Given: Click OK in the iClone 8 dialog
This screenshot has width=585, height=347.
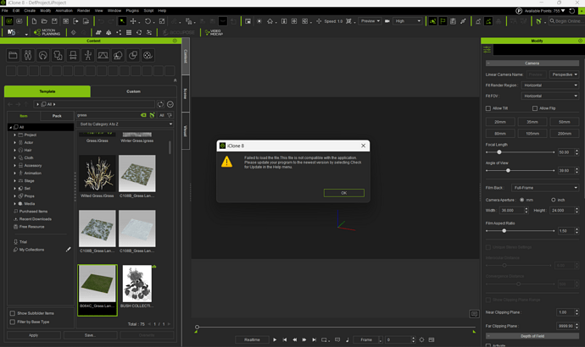Looking at the screenshot, I should pos(344,193).
